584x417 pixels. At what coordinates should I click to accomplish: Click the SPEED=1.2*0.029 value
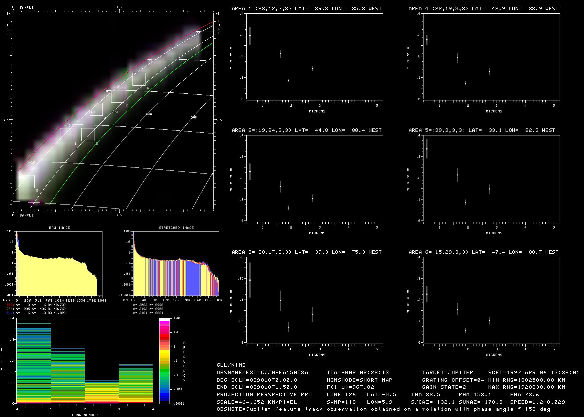(x=537, y=402)
